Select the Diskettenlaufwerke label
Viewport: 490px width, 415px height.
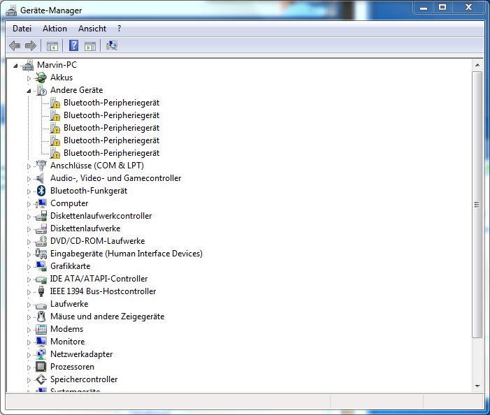tap(85, 228)
